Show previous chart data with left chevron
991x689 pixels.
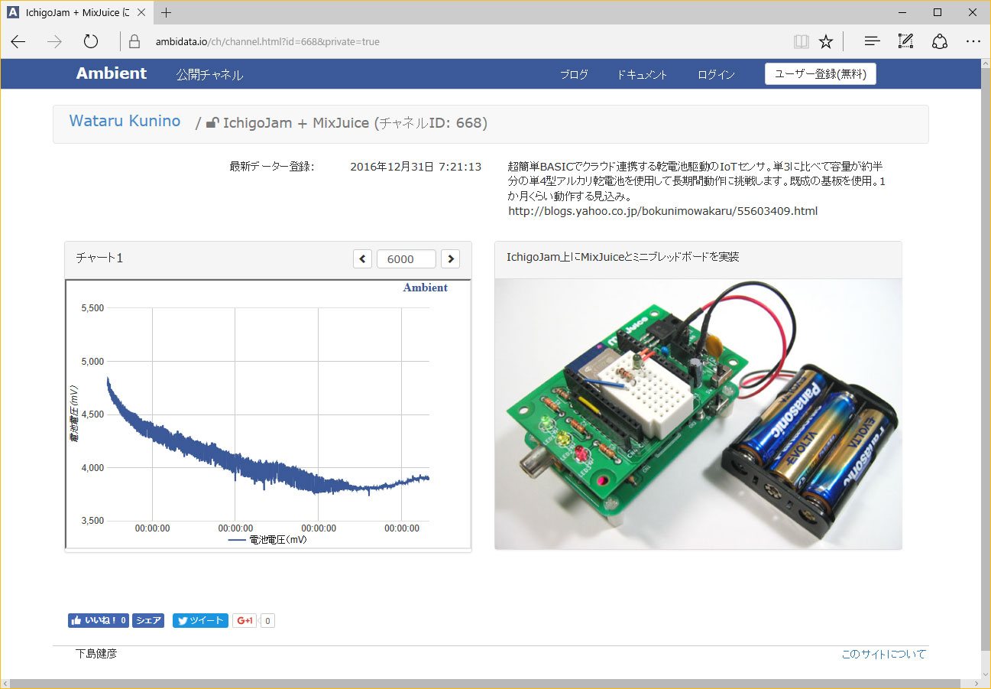363,259
